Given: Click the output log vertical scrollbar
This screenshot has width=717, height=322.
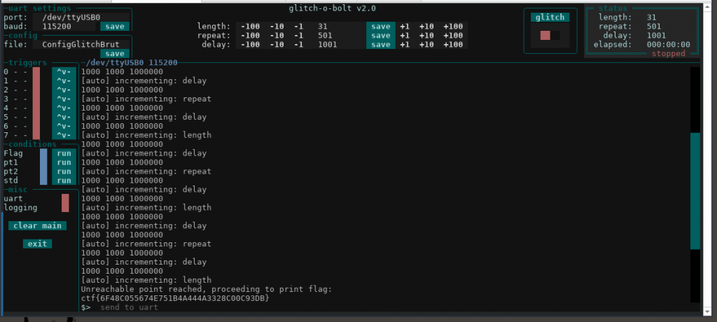Looking at the screenshot, I should [x=695, y=190].
